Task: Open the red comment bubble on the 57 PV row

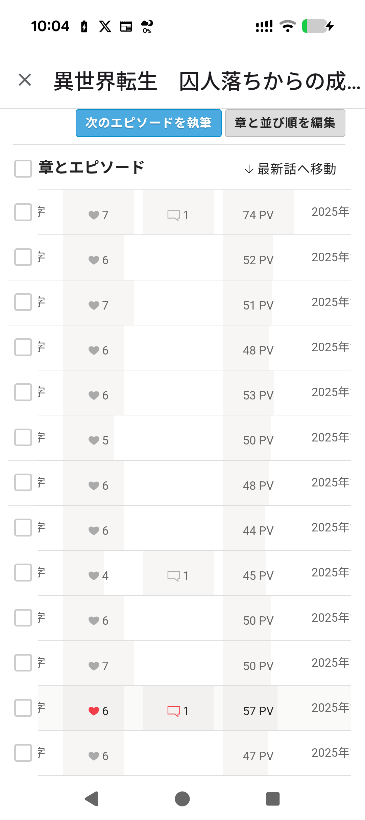Action: [174, 711]
